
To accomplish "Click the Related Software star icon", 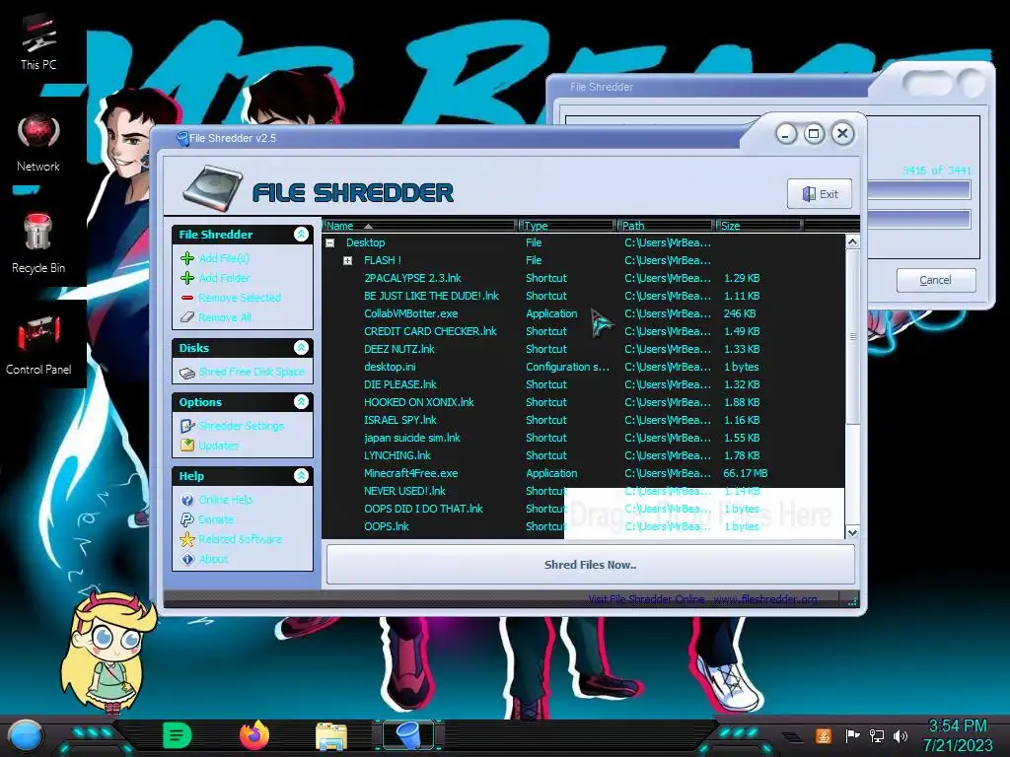I will pos(187,539).
